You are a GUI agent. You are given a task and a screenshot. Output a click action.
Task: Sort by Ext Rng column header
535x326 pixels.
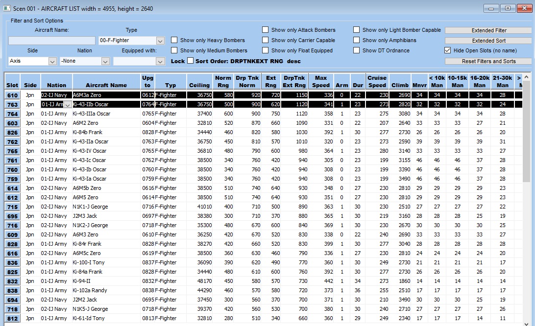[x=271, y=81]
